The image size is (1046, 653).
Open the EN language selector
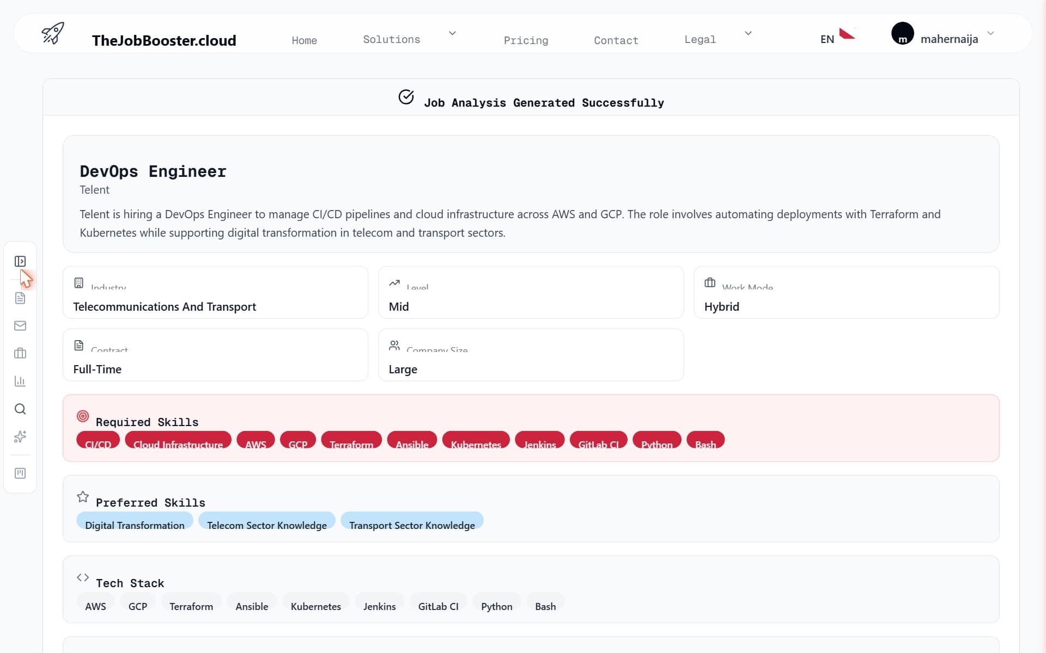pyautogui.click(x=827, y=39)
